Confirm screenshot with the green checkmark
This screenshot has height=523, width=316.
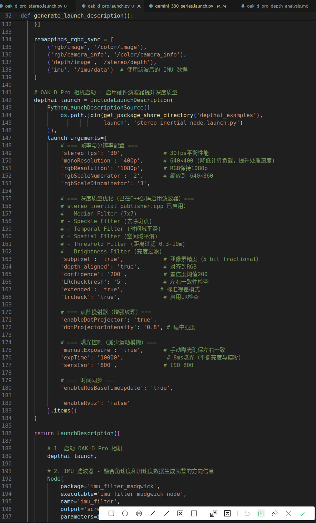[302, 513]
